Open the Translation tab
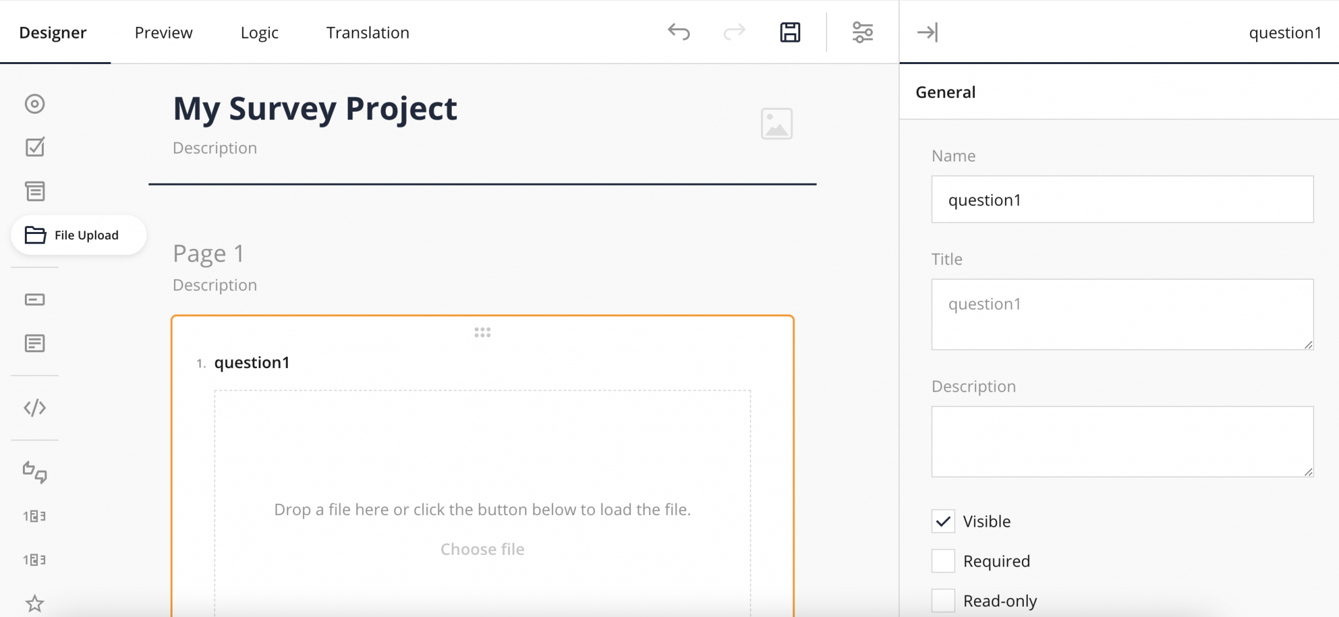The image size is (1339, 617). point(367,32)
